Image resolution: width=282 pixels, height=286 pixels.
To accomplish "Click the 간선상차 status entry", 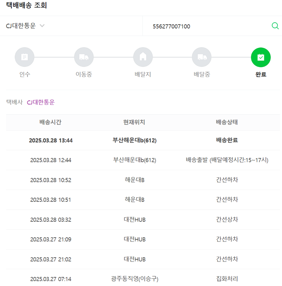I will (x=227, y=219).
